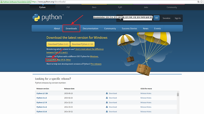Open the Linux/UNIX link
204x114 pixels.
point(51,60)
